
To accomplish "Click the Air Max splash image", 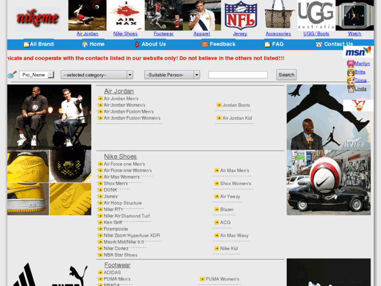I will click(125, 15).
